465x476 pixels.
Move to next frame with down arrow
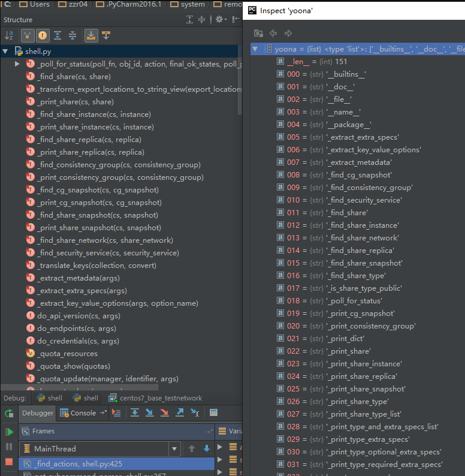tap(207, 448)
